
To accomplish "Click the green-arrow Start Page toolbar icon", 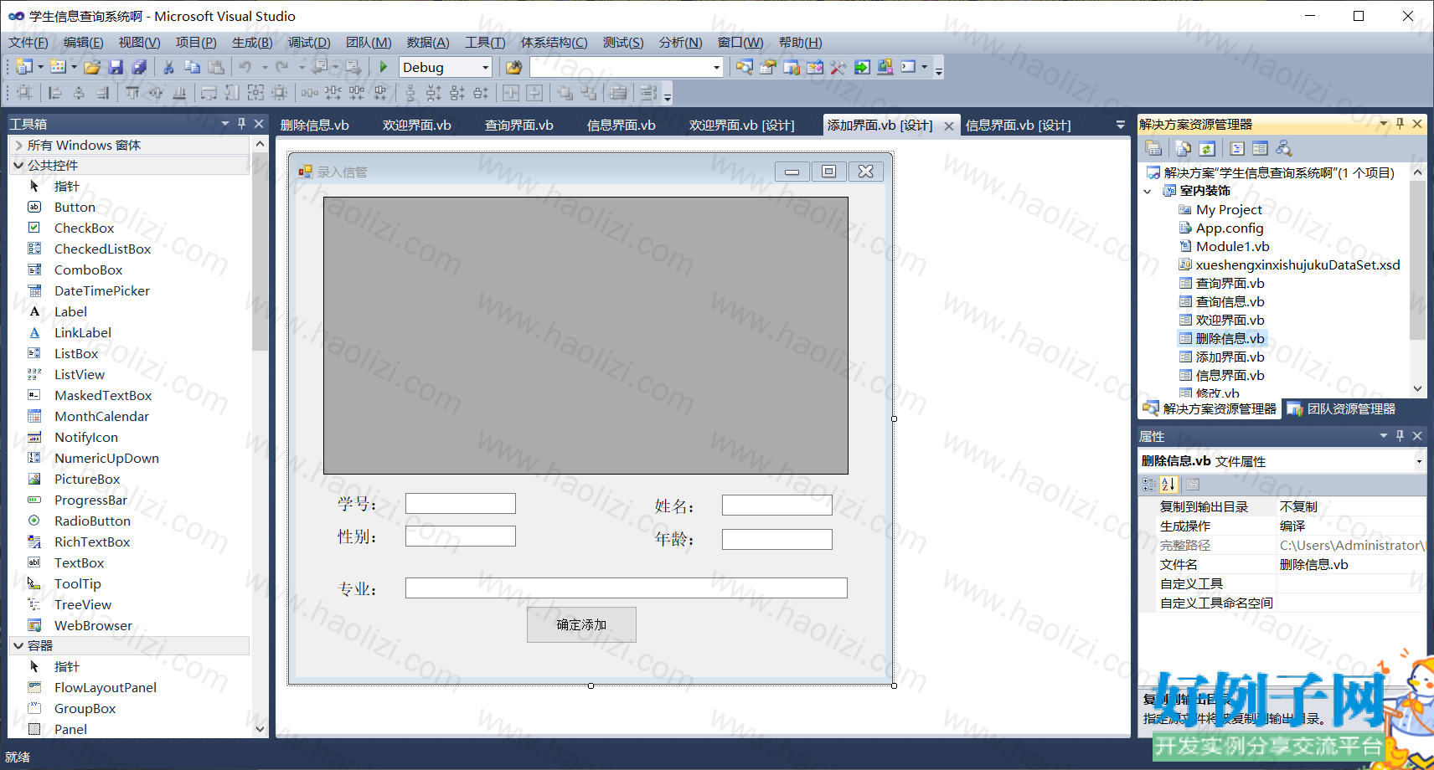I will click(862, 67).
